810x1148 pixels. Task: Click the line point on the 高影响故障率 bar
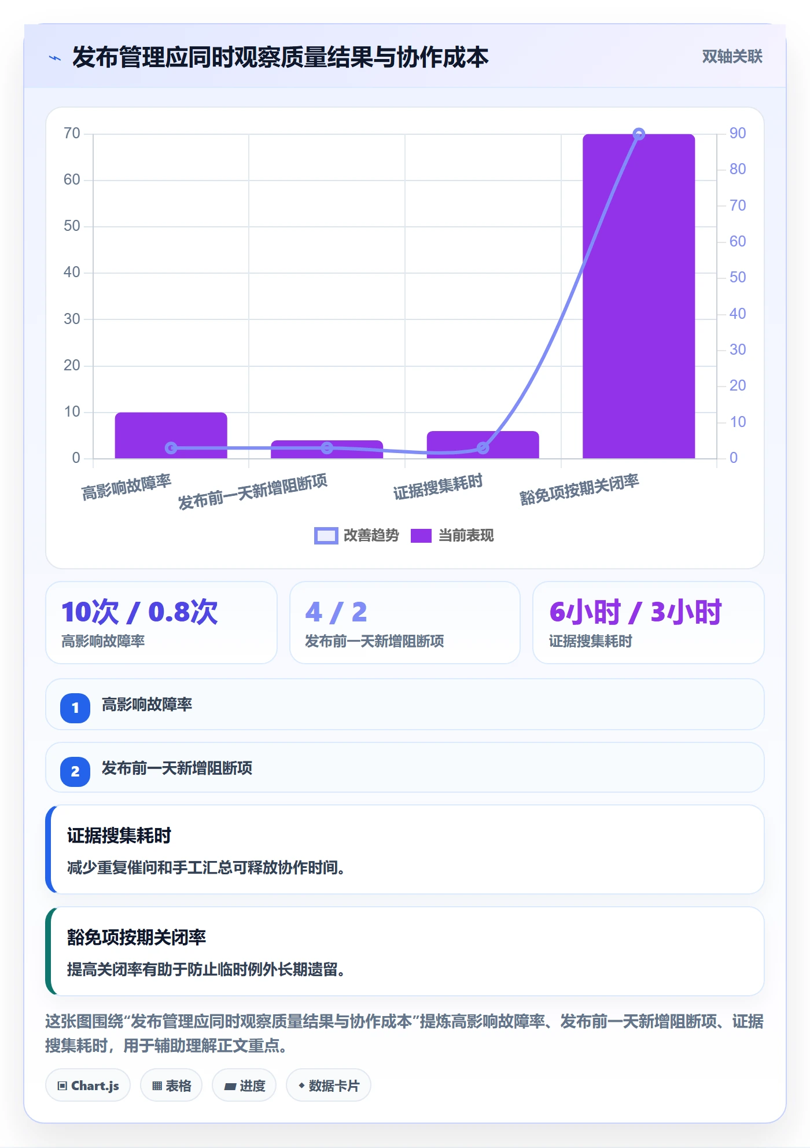[x=171, y=448]
